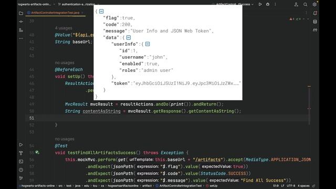336x189 pixels.
Task: Collapse the "data" JSON node
Action: click(128, 37)
